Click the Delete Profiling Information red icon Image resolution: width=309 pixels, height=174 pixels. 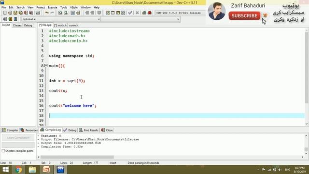[x=150, y=13]
